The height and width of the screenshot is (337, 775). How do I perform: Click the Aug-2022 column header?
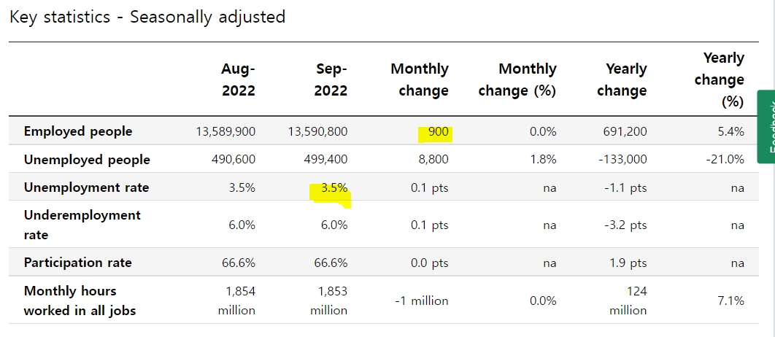tap(238, 80)
